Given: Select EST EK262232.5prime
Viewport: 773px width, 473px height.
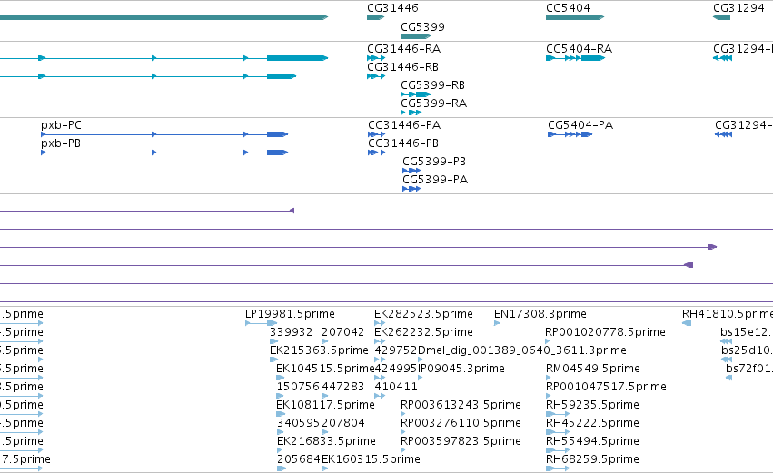Looking at the screenshot, I should [x=423, y=332].
